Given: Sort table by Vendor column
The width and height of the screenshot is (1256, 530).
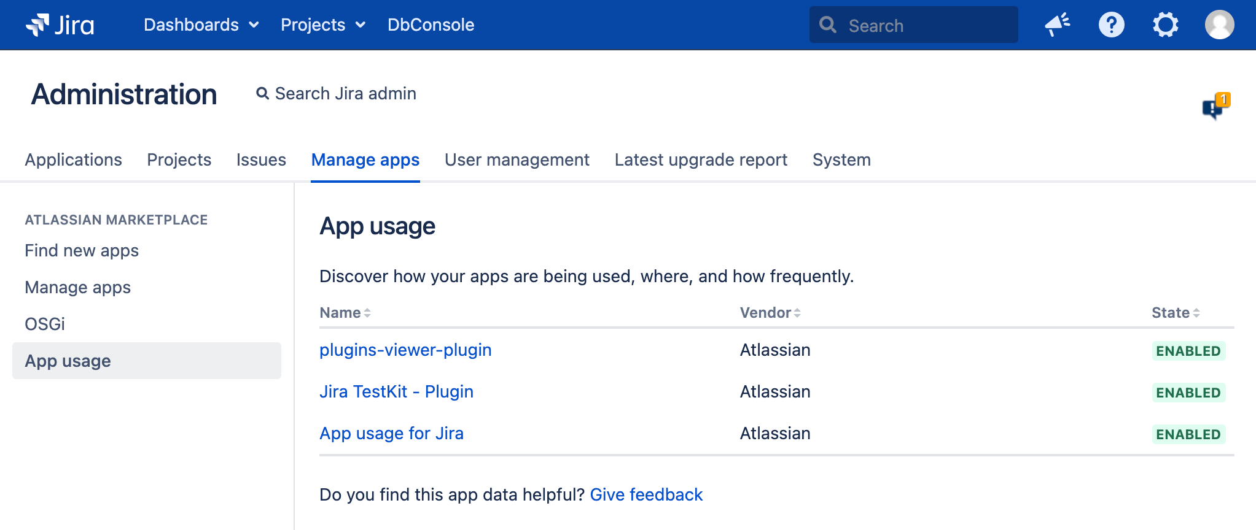Looking at the screenshot, I should pyautogui.click(x=770, y=313).
